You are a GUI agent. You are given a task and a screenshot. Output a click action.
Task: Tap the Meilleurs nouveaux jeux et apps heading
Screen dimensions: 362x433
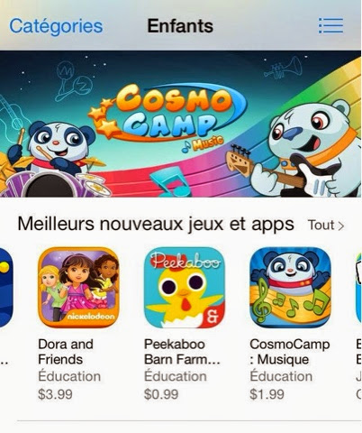(x=156, y=225)
